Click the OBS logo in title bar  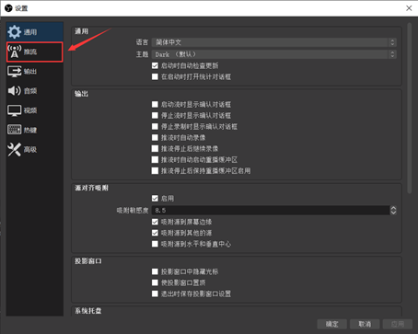click(8, 8)
